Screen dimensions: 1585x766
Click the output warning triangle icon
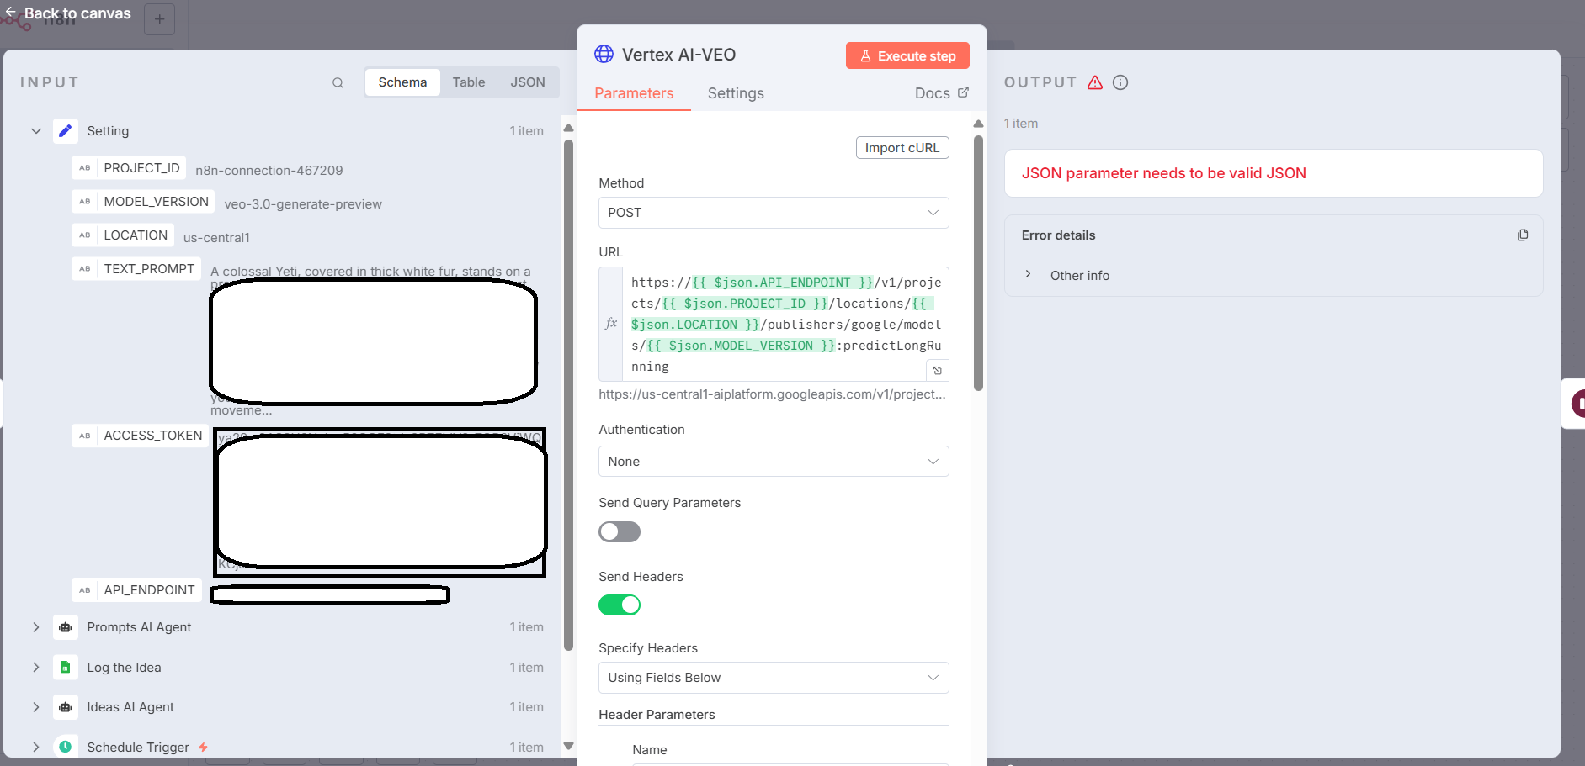pyautogui.click(x=1095, y=82)
